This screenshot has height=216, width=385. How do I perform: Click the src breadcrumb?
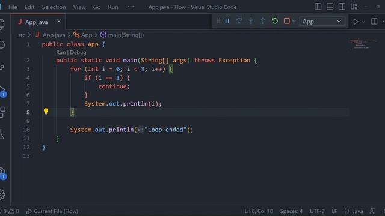22,35
